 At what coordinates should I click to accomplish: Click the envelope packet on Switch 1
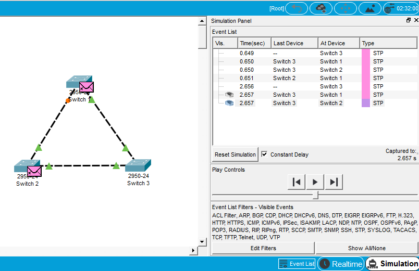tap(86, 87)
